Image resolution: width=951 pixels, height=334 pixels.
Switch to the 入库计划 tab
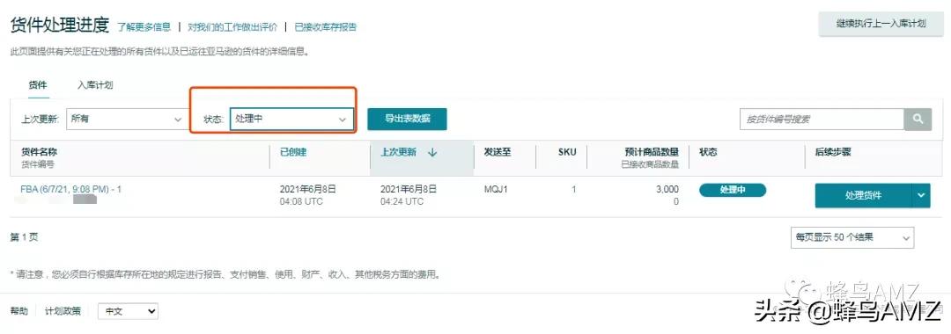pos(94,85)
